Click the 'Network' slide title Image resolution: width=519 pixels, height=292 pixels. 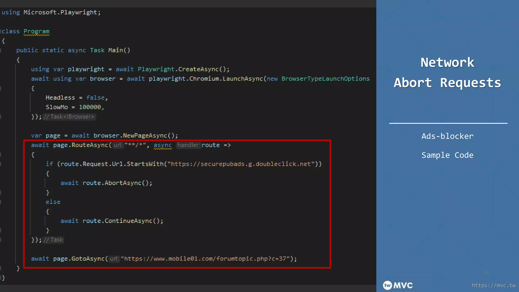coord(447,63)
